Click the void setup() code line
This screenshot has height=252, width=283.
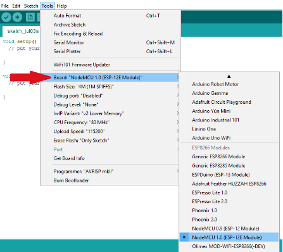20,42
